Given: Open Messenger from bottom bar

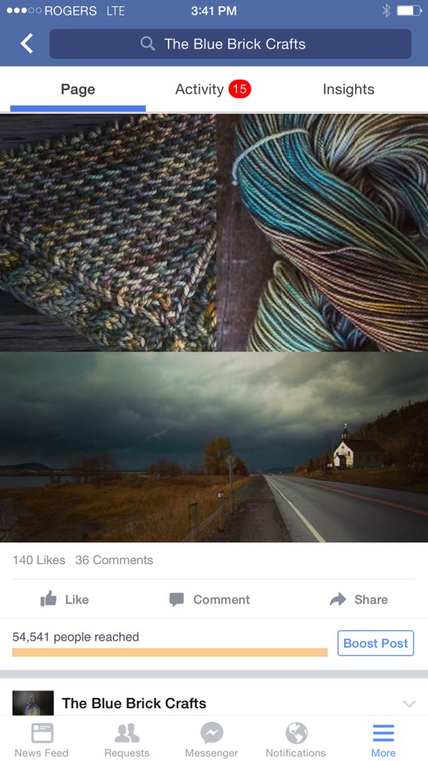Looking at the screenshot, I should 212,739.
